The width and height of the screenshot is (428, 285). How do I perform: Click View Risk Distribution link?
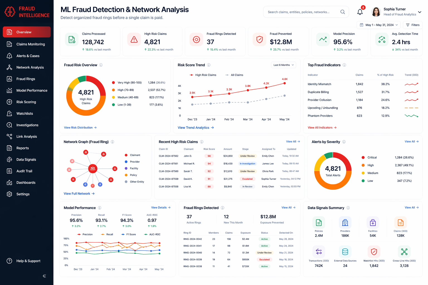(80, 128)
